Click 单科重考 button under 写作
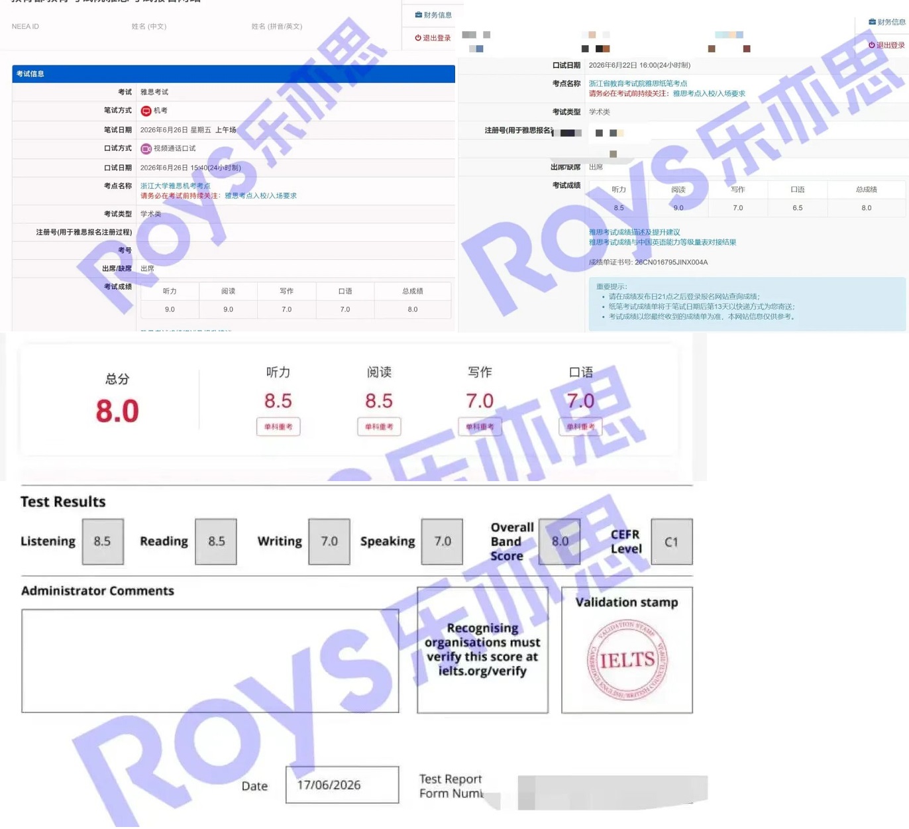Screen dimensions: 909x829 [480, 427]
